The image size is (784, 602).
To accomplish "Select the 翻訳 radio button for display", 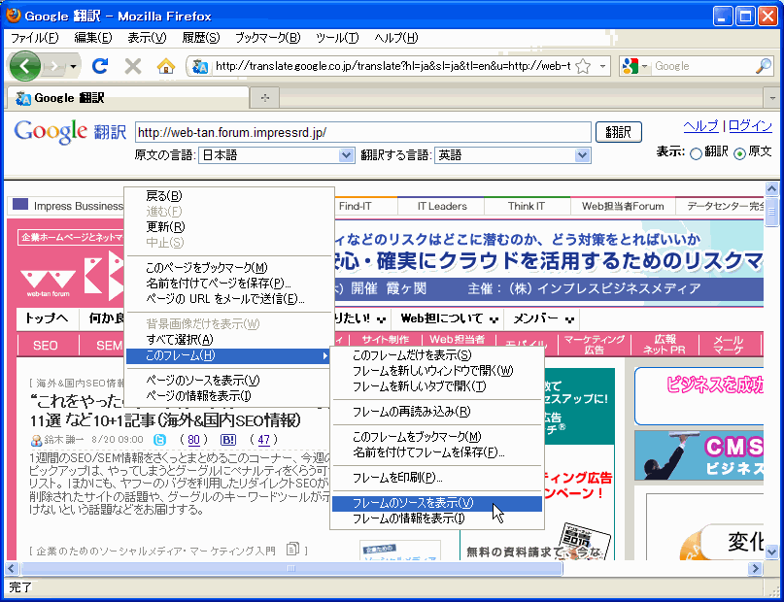I will click(x=696, y=153).
